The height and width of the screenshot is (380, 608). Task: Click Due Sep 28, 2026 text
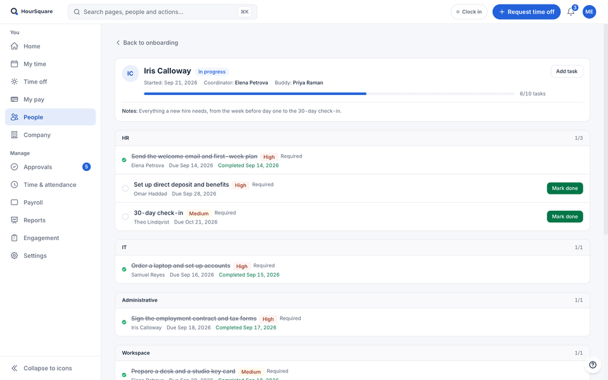(194, 194)
